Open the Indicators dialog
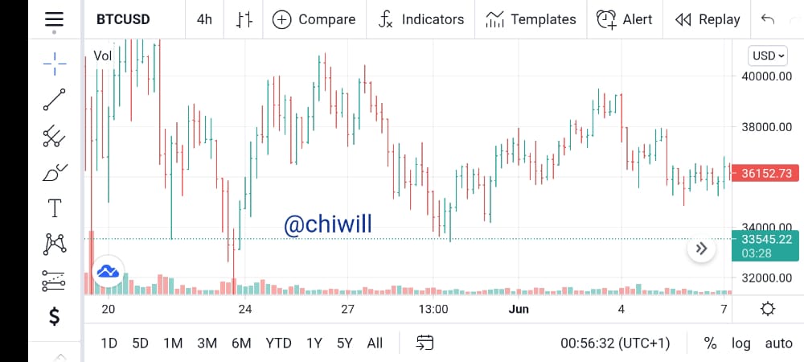Image resolution: width=804 pixels, height=362 pixels. click(x=420, y=19)
